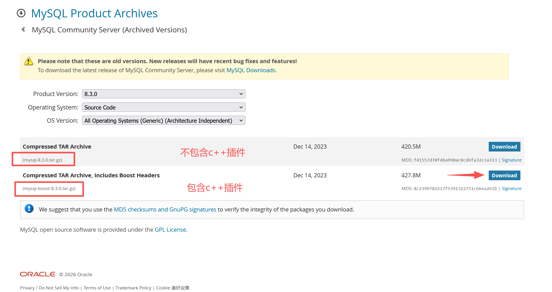
Task: Open Signature link for mysql-8.3.0.tar.gz
Action: 511,160
